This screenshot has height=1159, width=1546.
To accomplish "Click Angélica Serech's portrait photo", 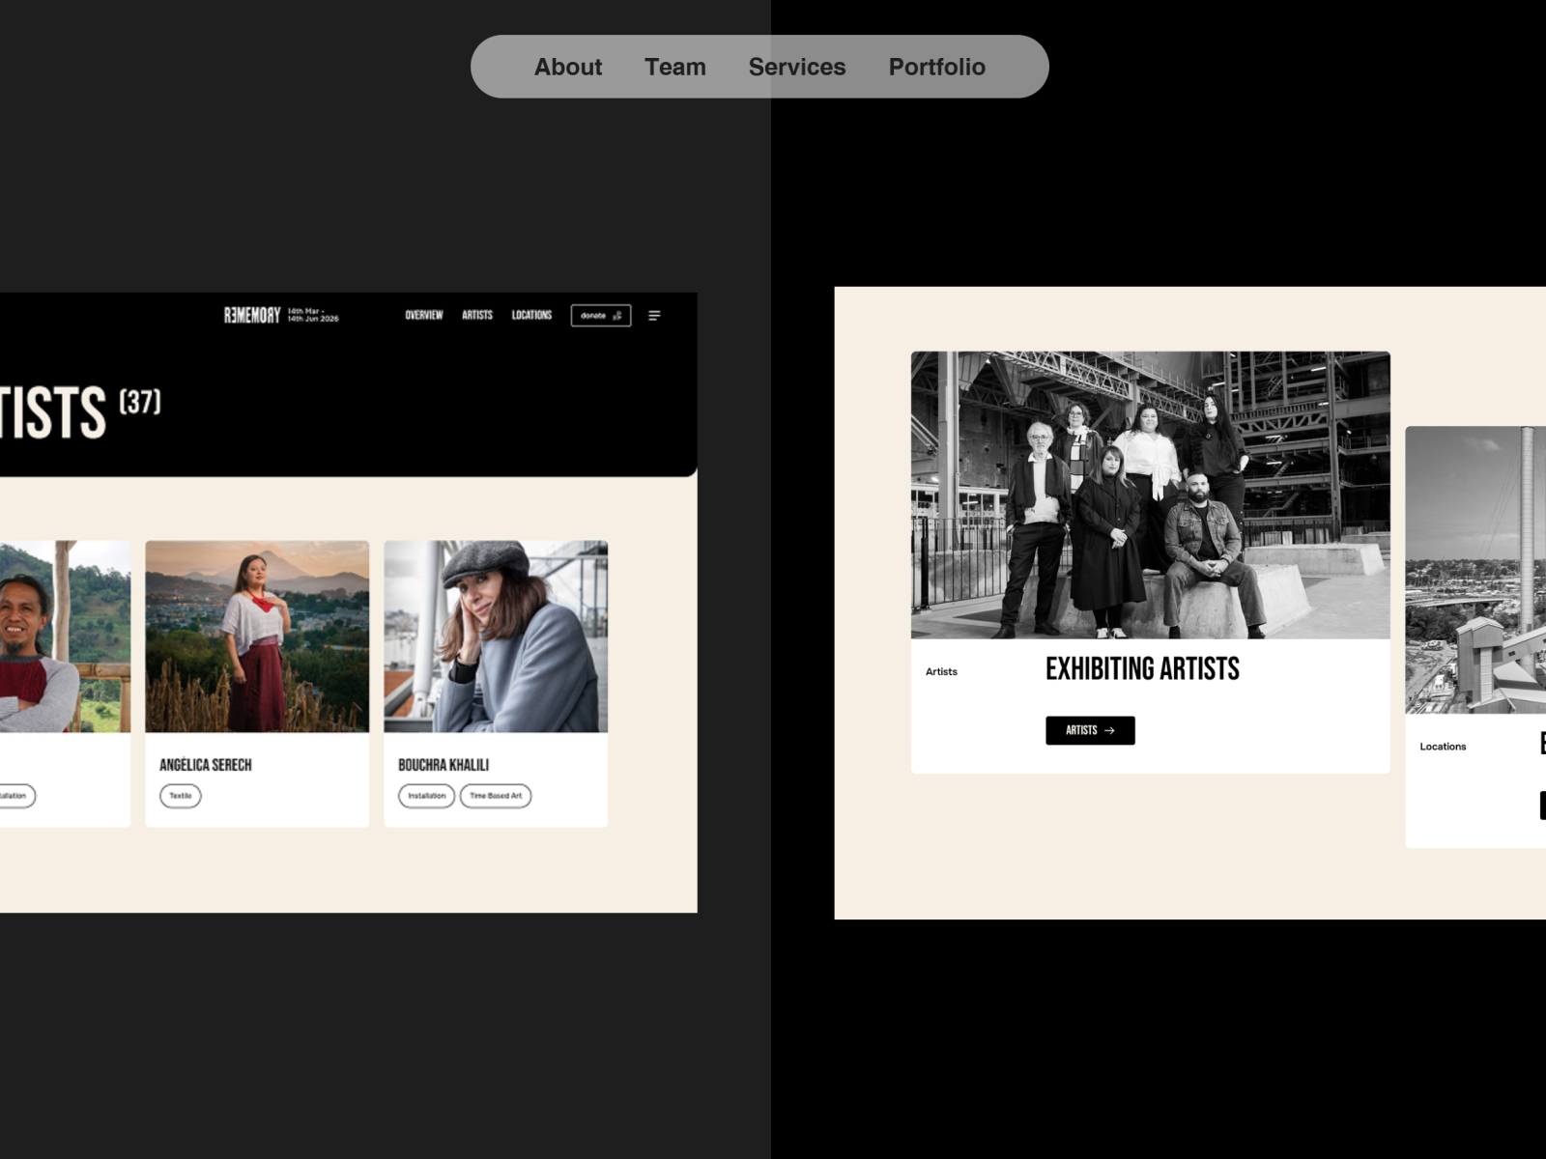I will (257, 633).
